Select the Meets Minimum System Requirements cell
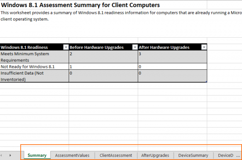242x160 pixels. [34, 57]
